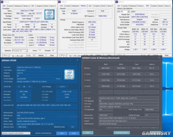Viewport: 173px width, 137px height.
Task: Open the Processor #1 selection dropdown
Action: (20, 51)
